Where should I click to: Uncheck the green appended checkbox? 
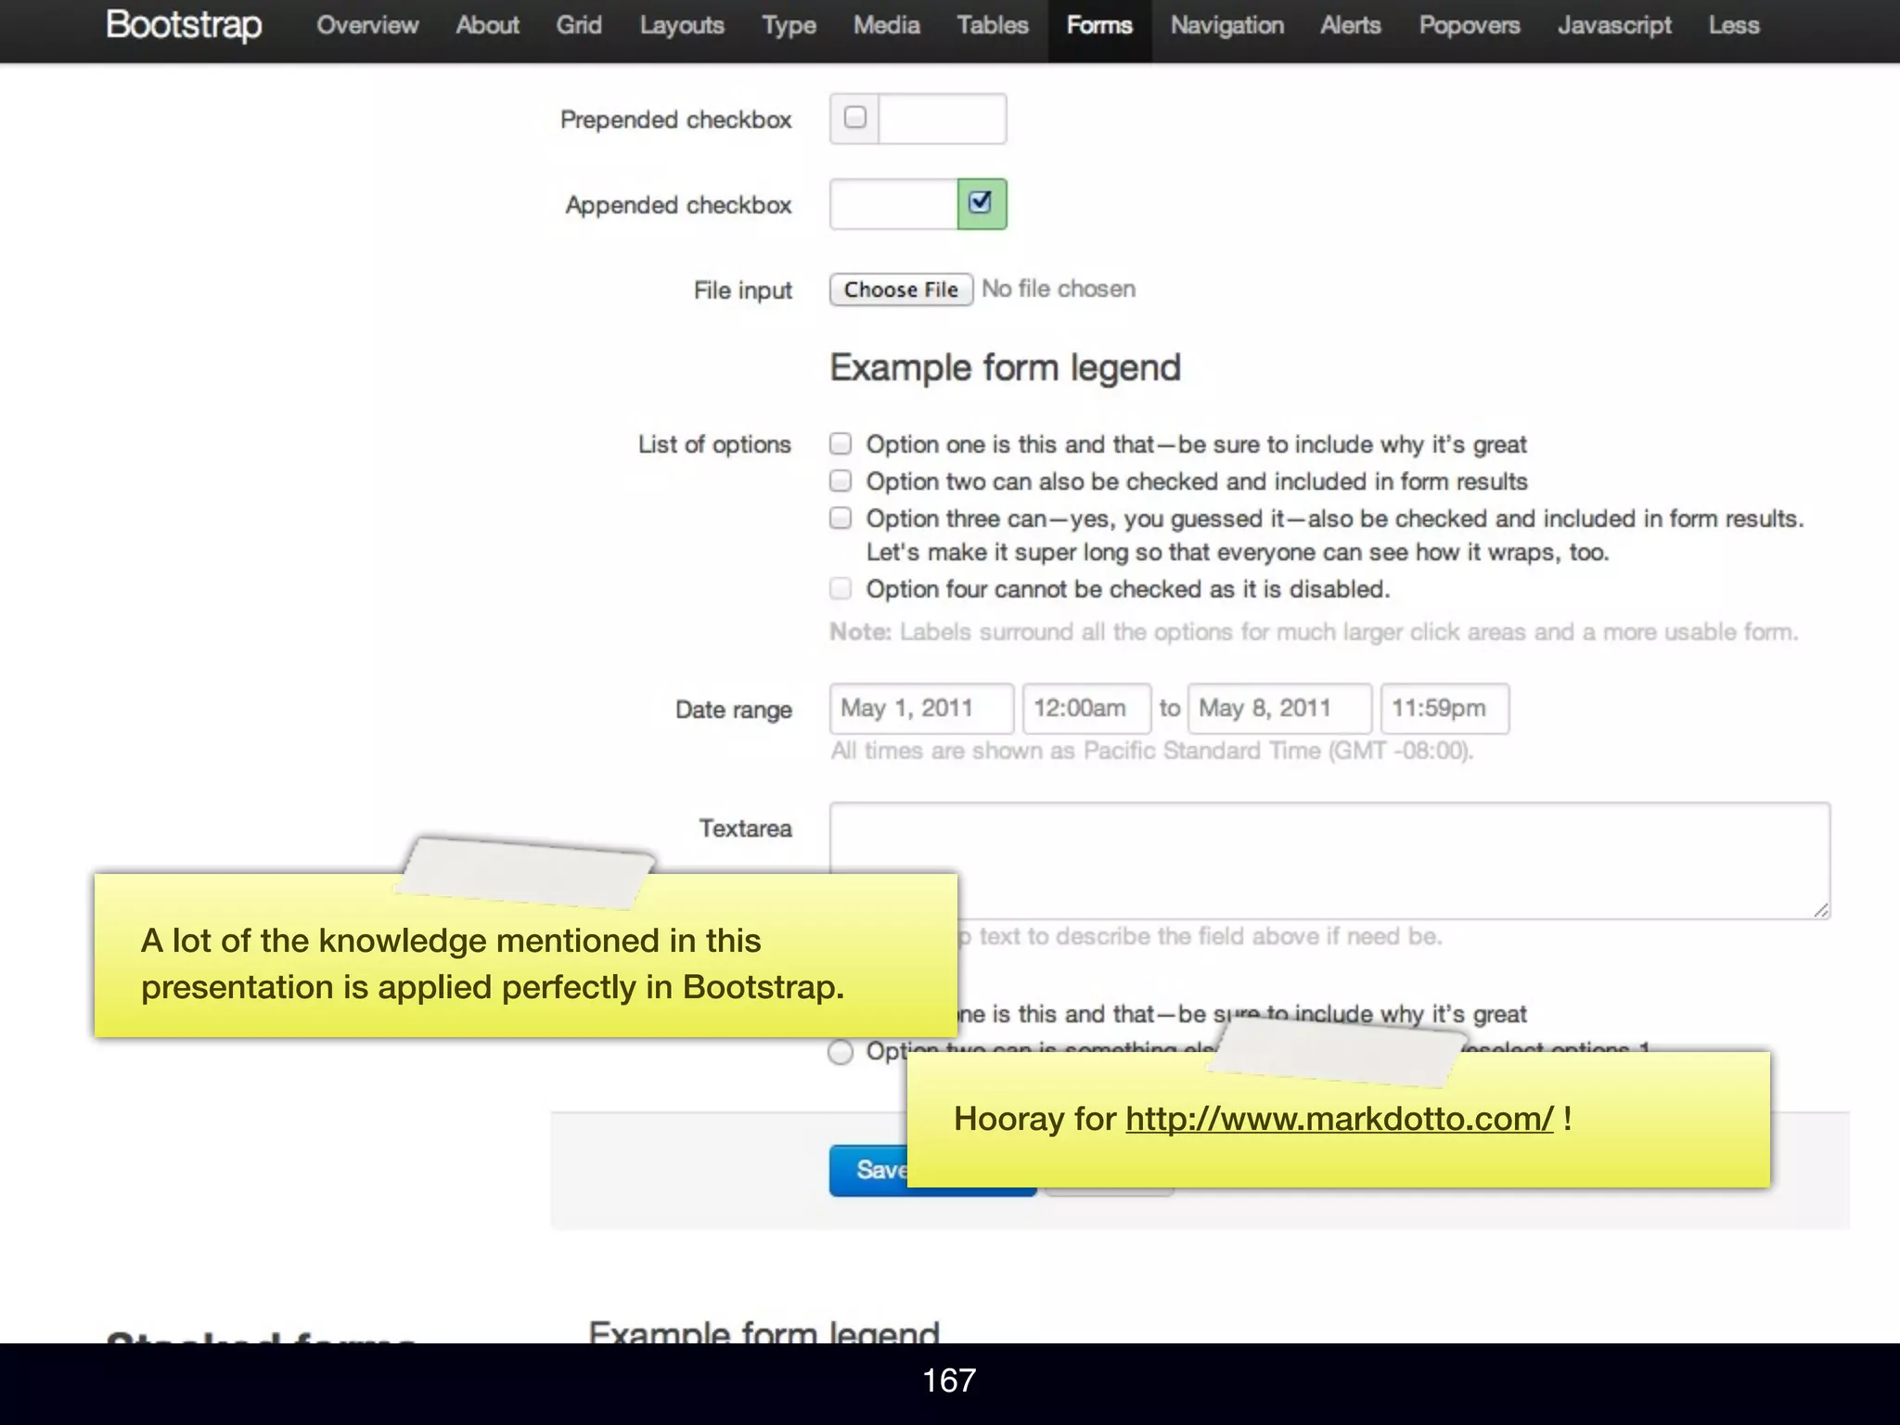pyautogui.click(x=981, y=202)
